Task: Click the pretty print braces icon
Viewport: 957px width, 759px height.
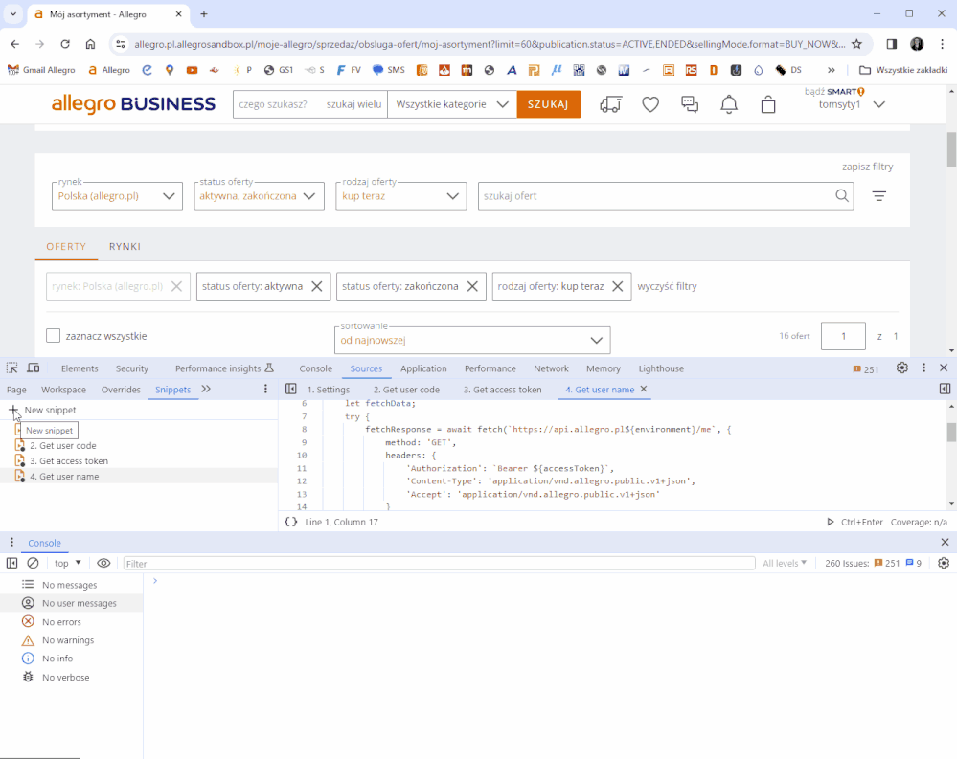Action: (x=291, y=523)
